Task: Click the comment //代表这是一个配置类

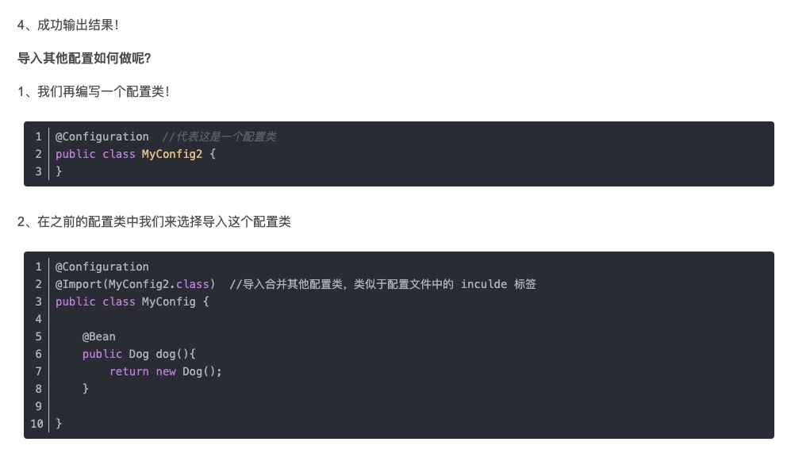Action: (x=220, y=136)
